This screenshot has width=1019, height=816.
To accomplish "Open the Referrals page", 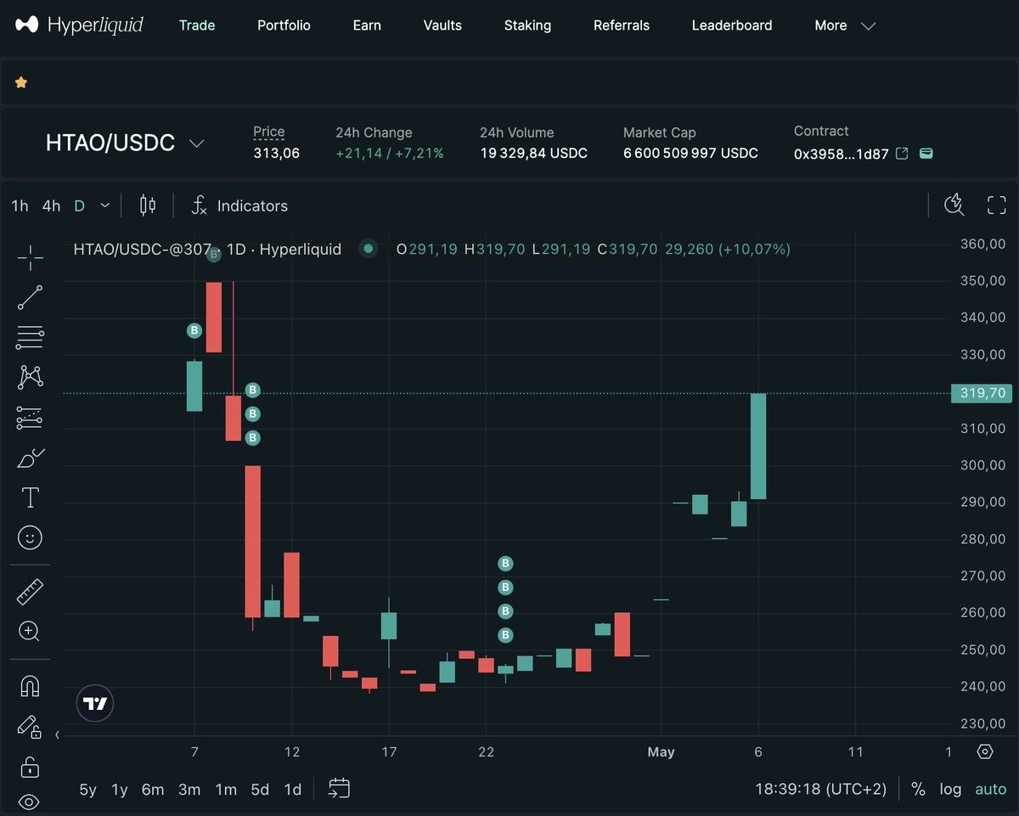I will [x=622, y=25].
